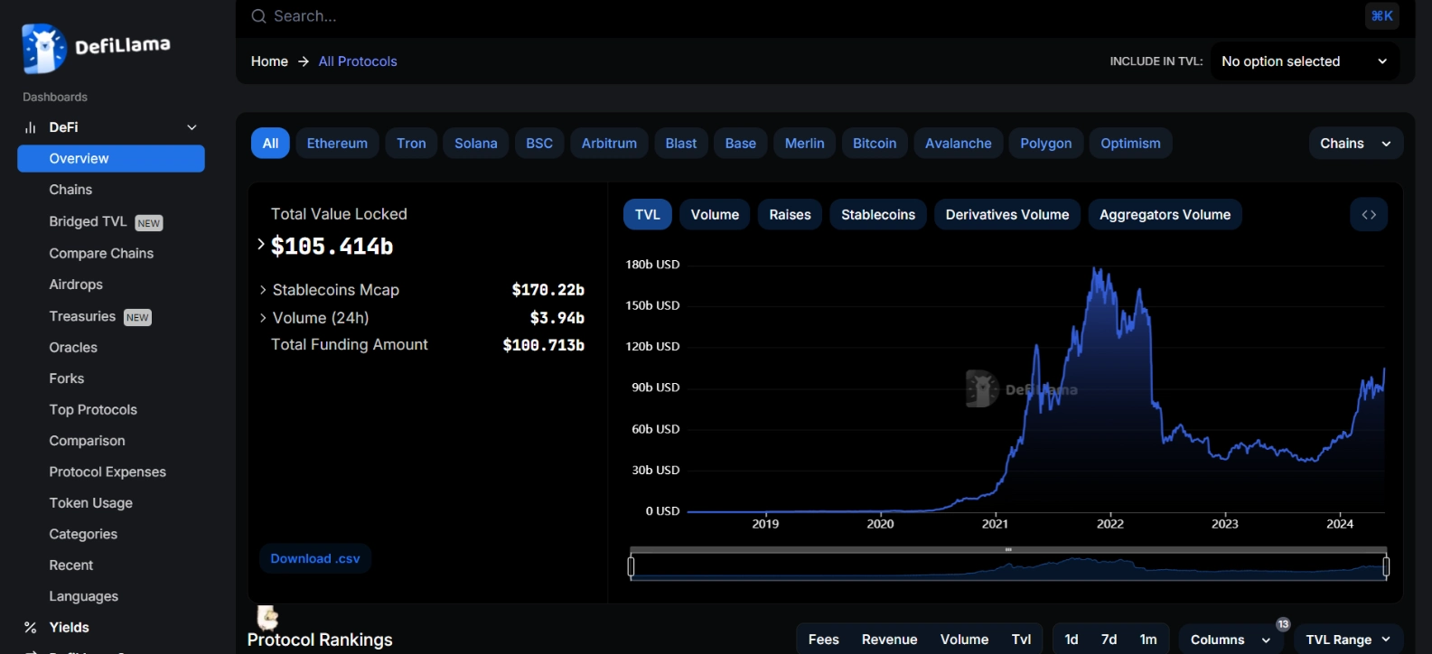
Task: Toggle the Stablecoins chart series
Action: [x=878, y=214]
